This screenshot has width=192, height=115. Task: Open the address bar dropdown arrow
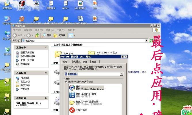tap(147, 41)
